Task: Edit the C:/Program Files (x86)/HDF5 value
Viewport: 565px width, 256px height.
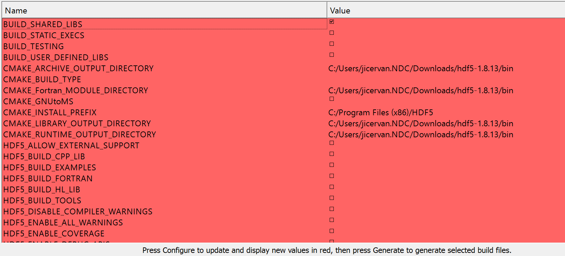Action: tap(381, 113)
